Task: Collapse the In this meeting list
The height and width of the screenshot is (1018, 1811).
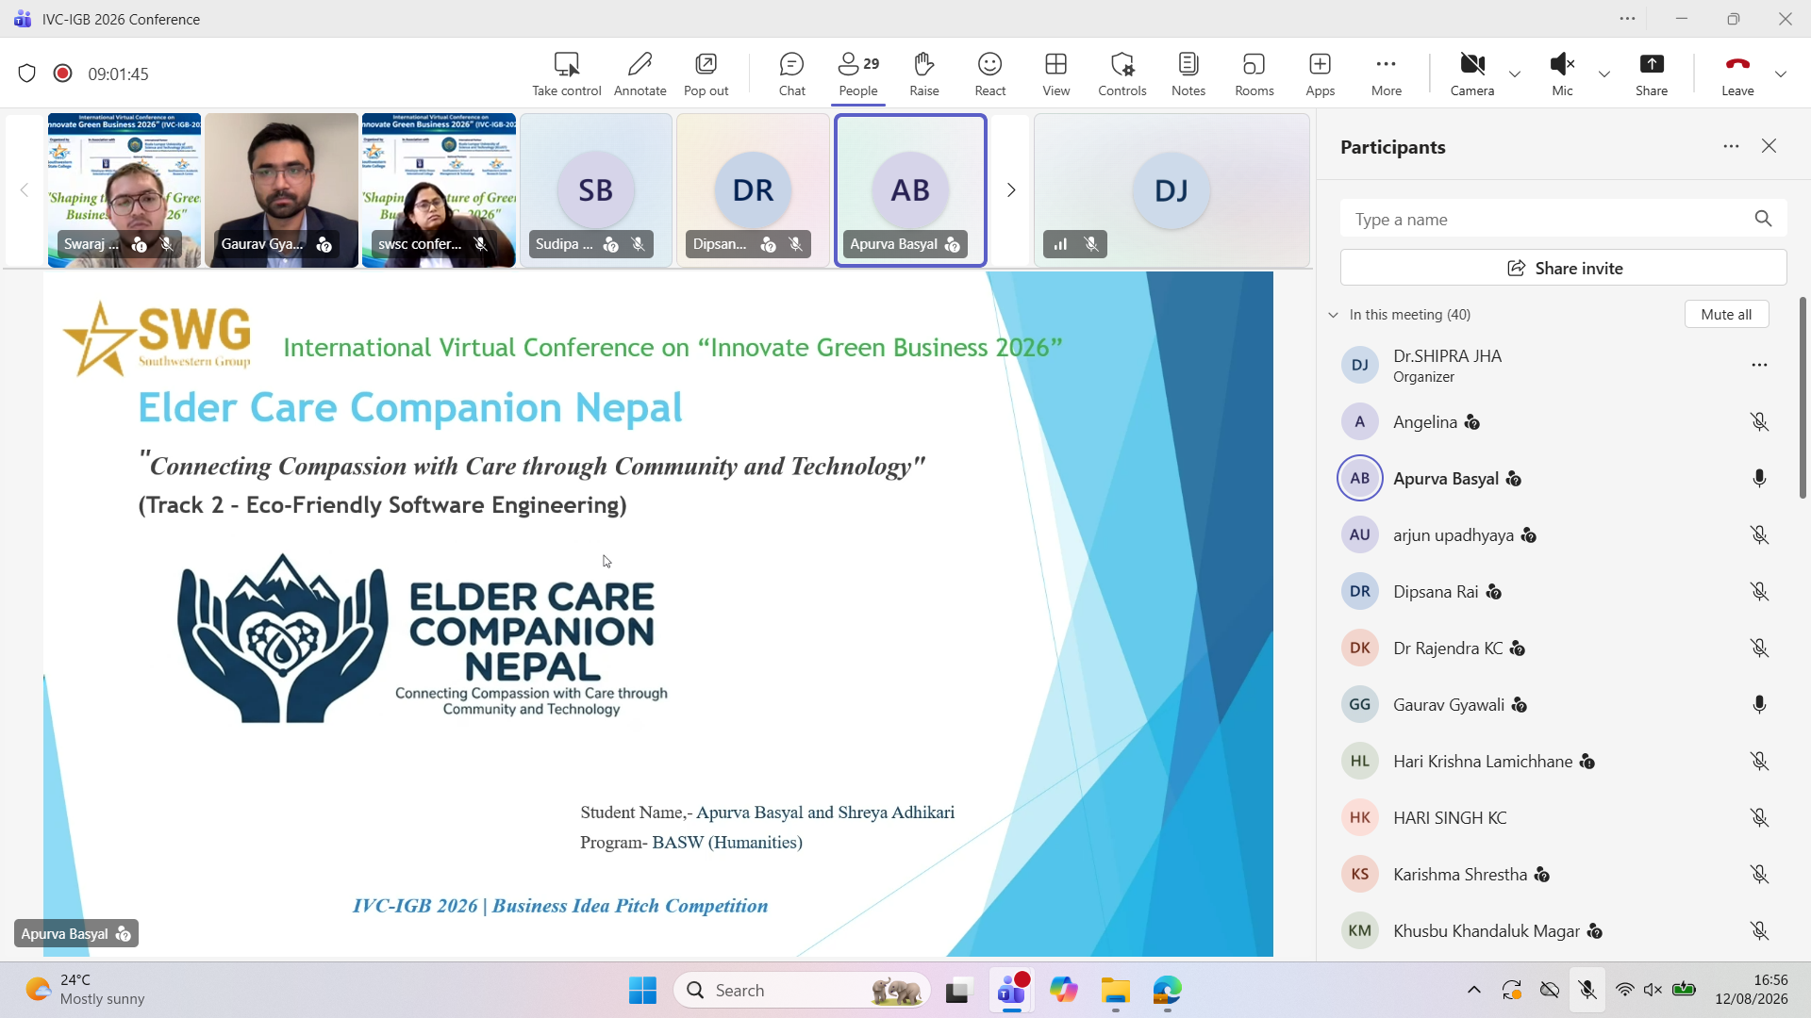Action: click(x=1334, y=315)
